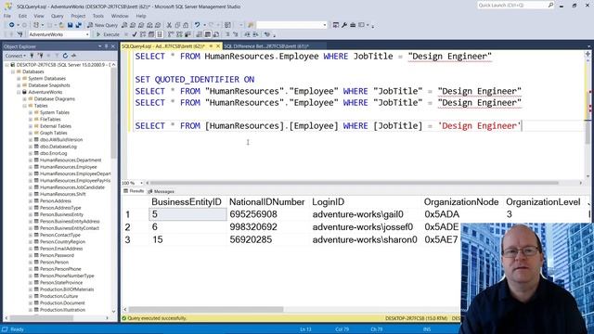Click the BusinessEntityID column header
594x334 pixels.
click(x=187, y=202)
